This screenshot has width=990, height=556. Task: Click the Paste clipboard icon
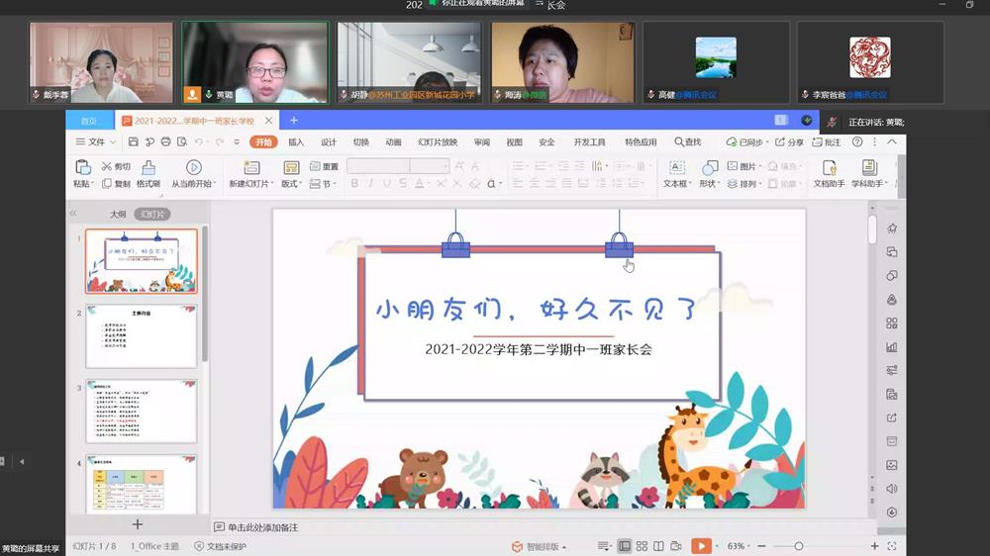tap(83, 167)
